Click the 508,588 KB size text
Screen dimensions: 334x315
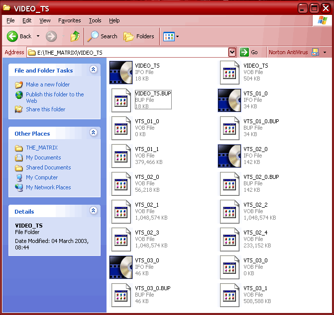257,301
